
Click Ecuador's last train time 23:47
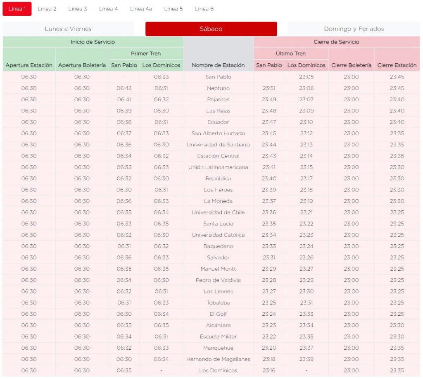(x=269, y=122)
